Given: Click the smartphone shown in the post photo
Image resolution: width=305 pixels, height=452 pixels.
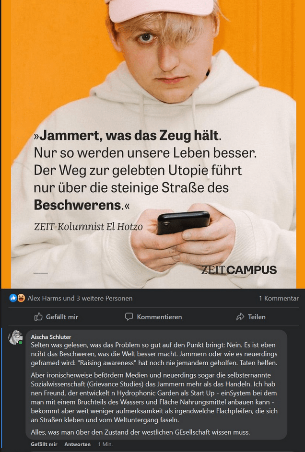Looking at the screenshot, I should point(183,222).
